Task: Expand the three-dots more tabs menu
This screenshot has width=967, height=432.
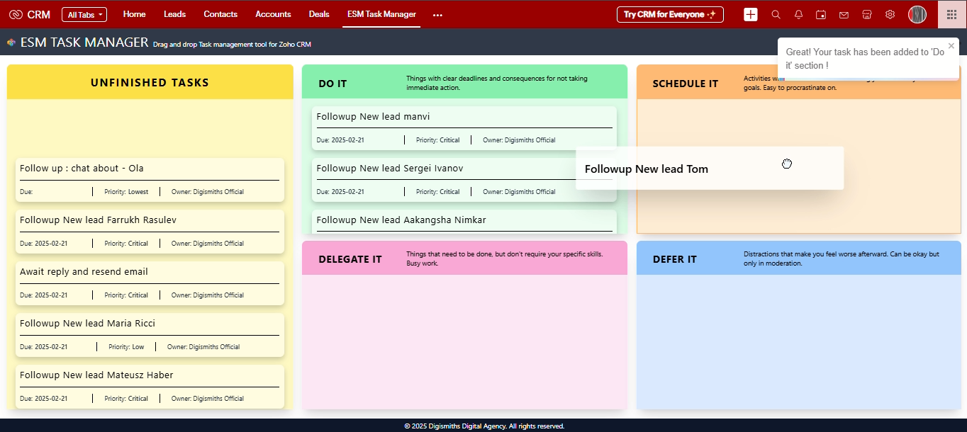Action: [437, 14]
